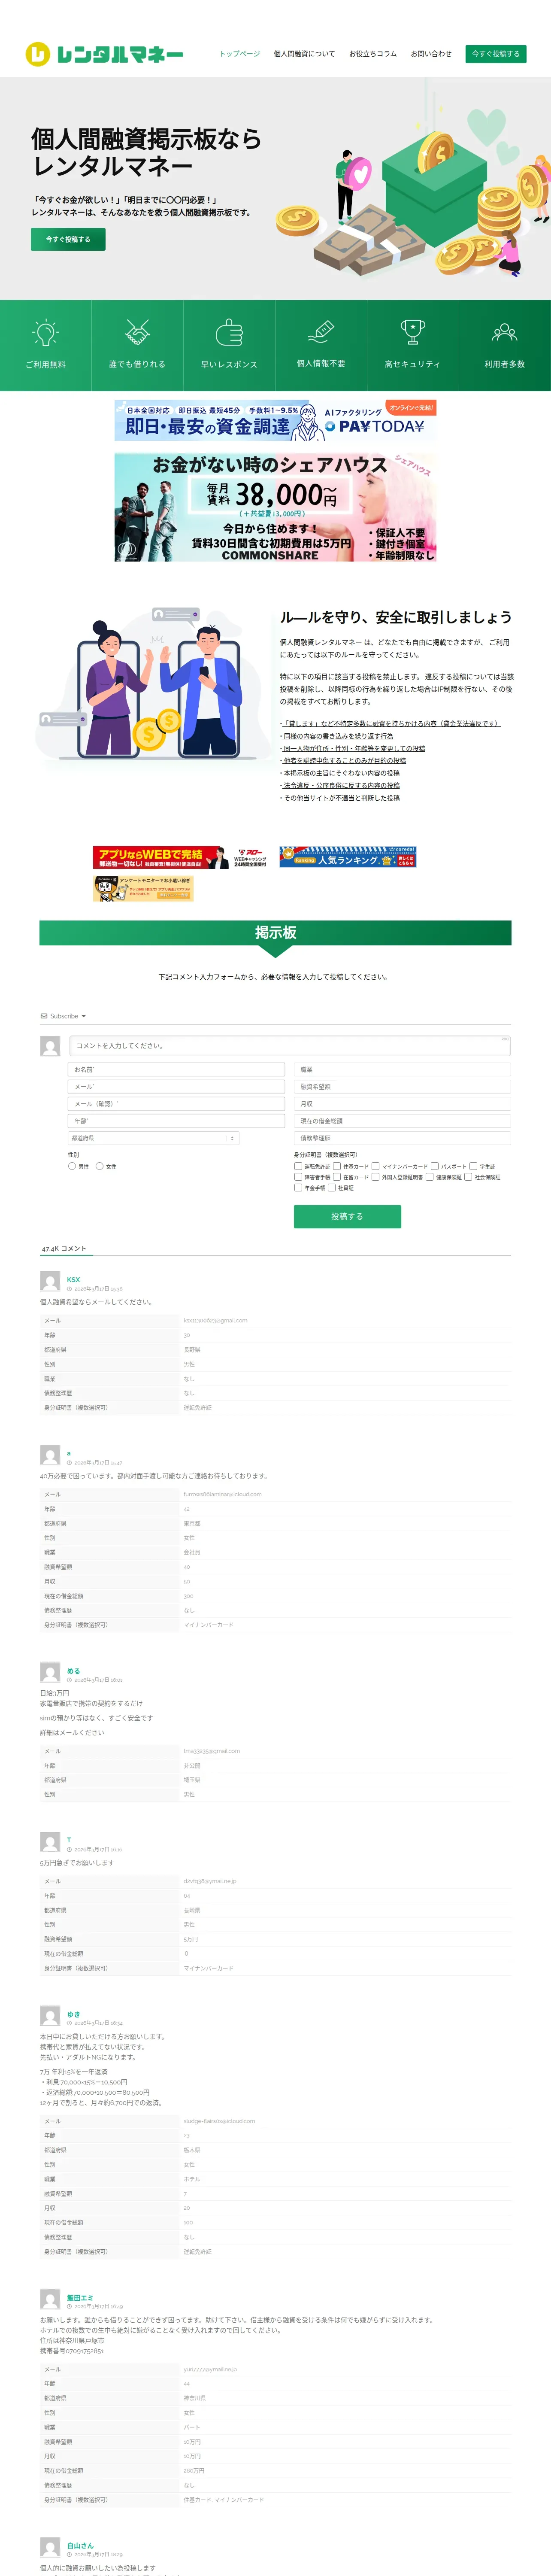Screen dimensions: 551x2576
Task: Click the 早いレスポンス thumbs-up icon
Action: [229, 332]
